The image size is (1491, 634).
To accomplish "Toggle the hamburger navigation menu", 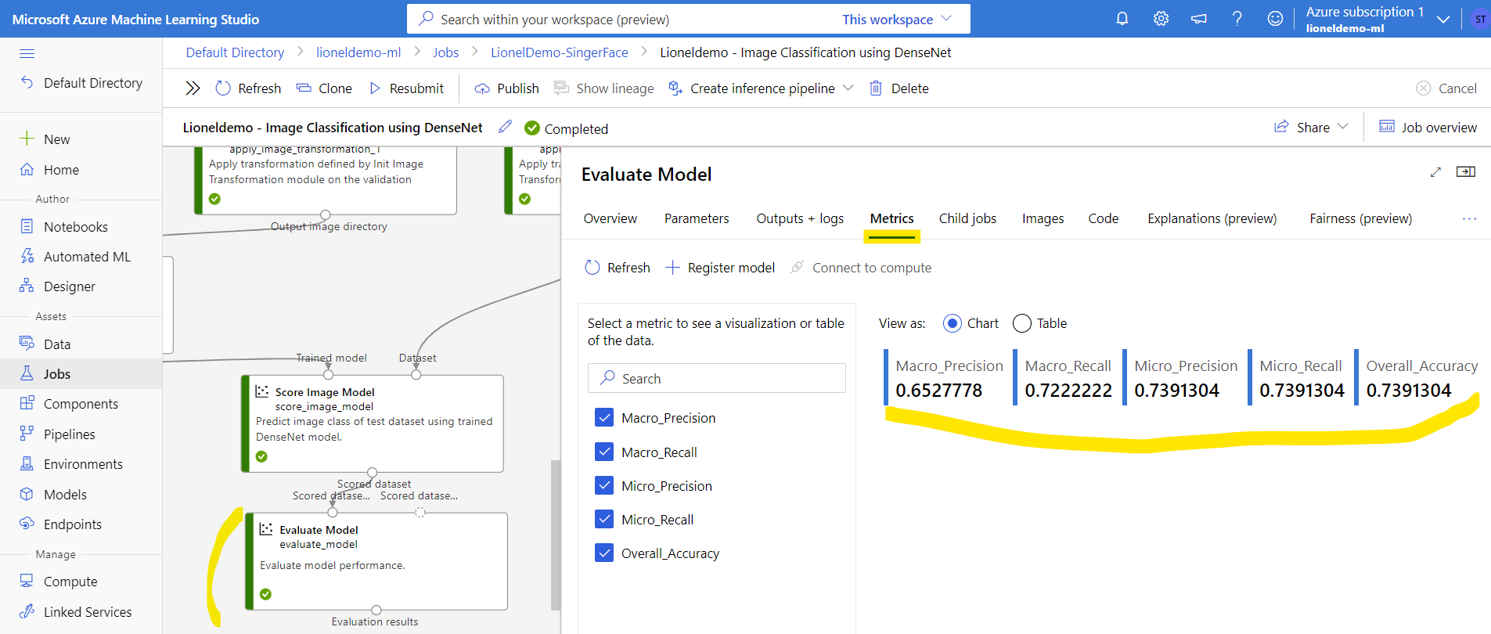I will click(27, 53).
